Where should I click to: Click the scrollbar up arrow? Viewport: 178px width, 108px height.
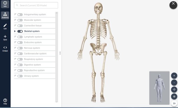(57, 13)
